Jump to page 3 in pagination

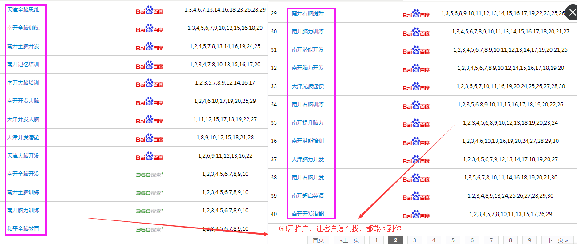[414, 240]
